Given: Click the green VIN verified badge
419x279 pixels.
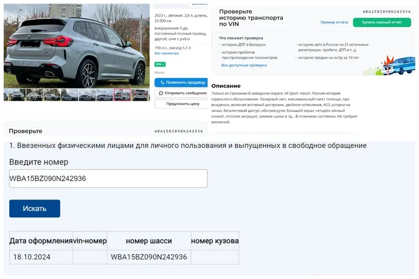Looking at the screenshot, I should coord(160,65).
